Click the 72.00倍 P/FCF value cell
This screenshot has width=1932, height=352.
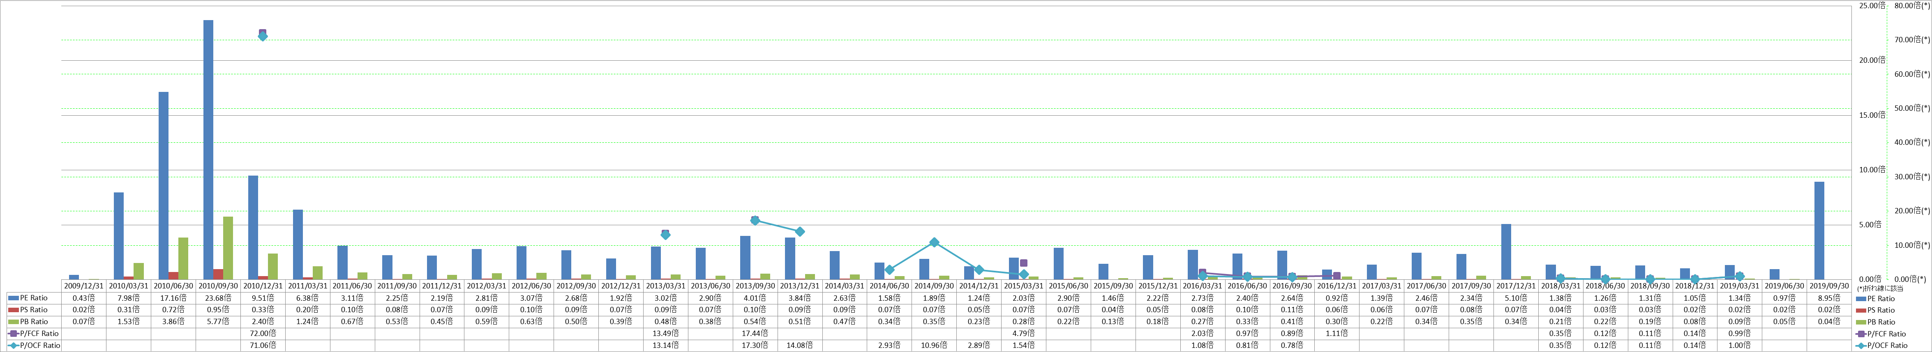pyautogui.click(x=263, y=333)
